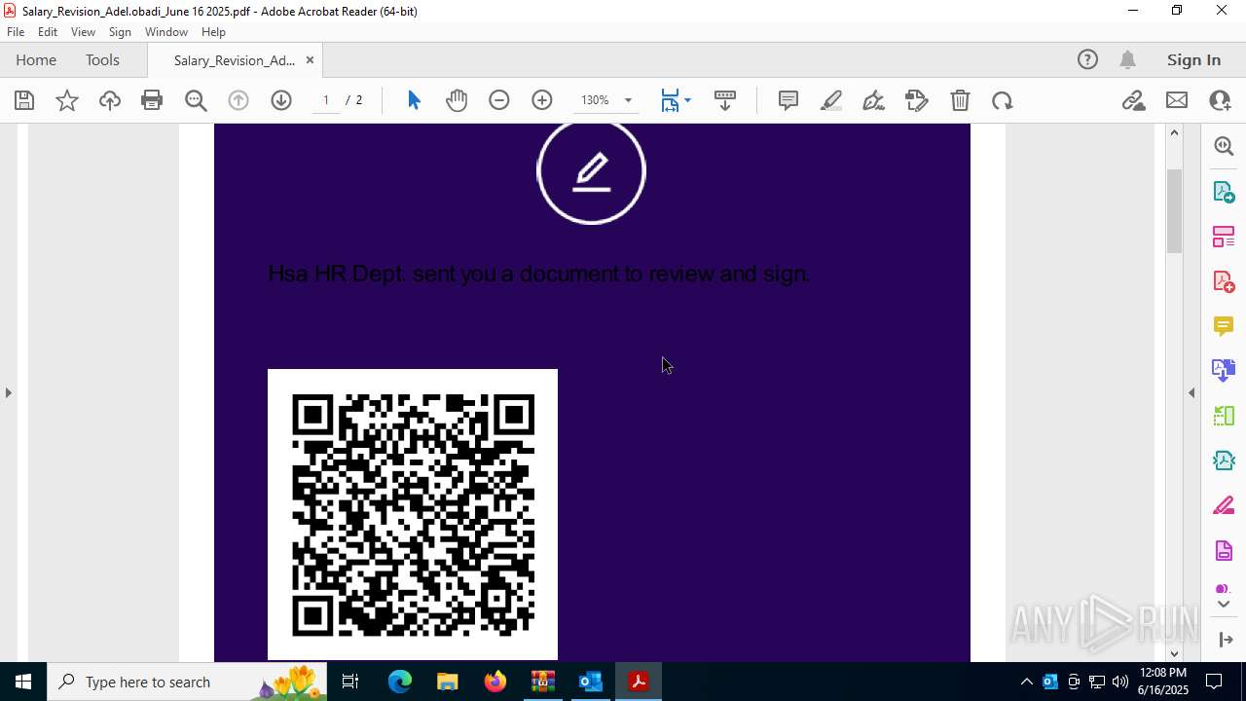This screenshot has width=1246, height=701.
Task: Activate the hand pan tool
Action: coord(457,100)
